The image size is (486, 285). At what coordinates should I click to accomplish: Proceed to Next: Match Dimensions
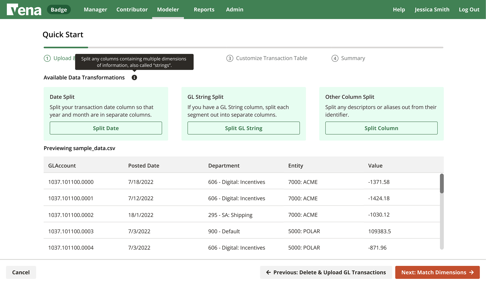point(437,272)
